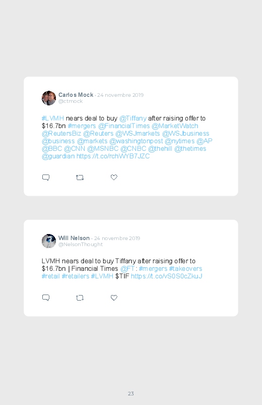Open Will Nelson's profile avatar
This screenshot has height=405, width=262.
pyautogui.click(x=49, y=241)
